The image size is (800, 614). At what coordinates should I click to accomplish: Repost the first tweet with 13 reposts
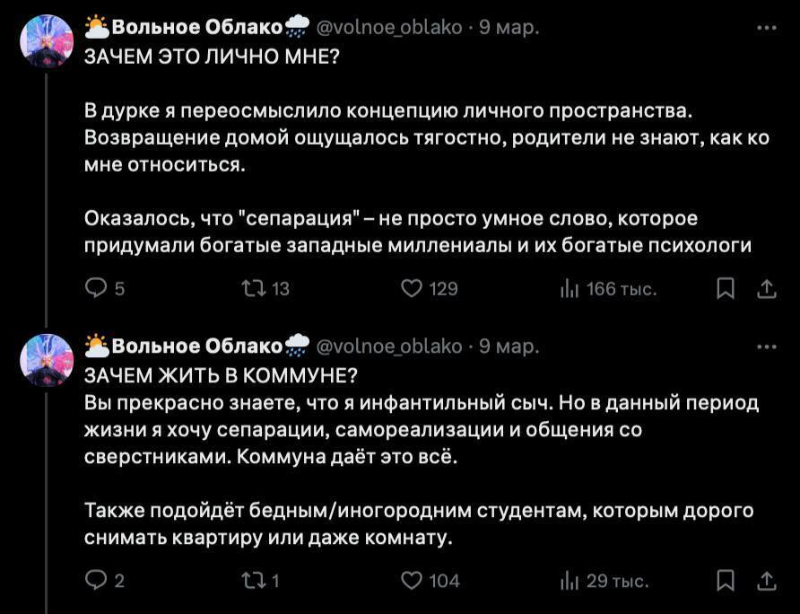click(x=252, y=288)
